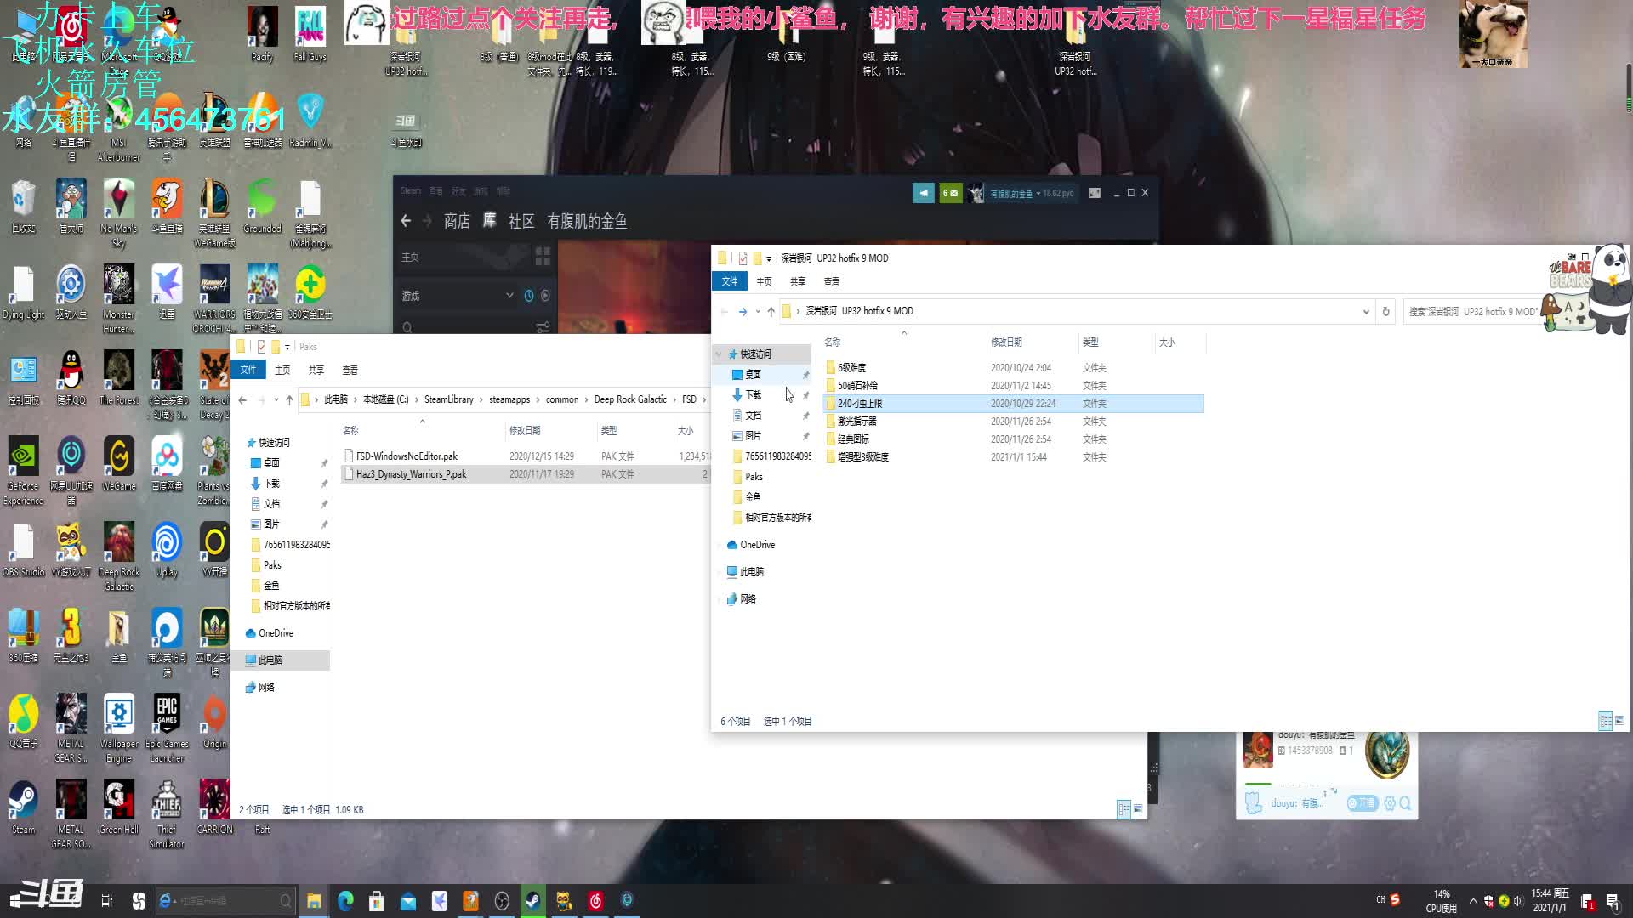This screenshot has width=1633, height=918.
Task: Open the GeForce Experience desktop icon
Action: click(23, 470)
